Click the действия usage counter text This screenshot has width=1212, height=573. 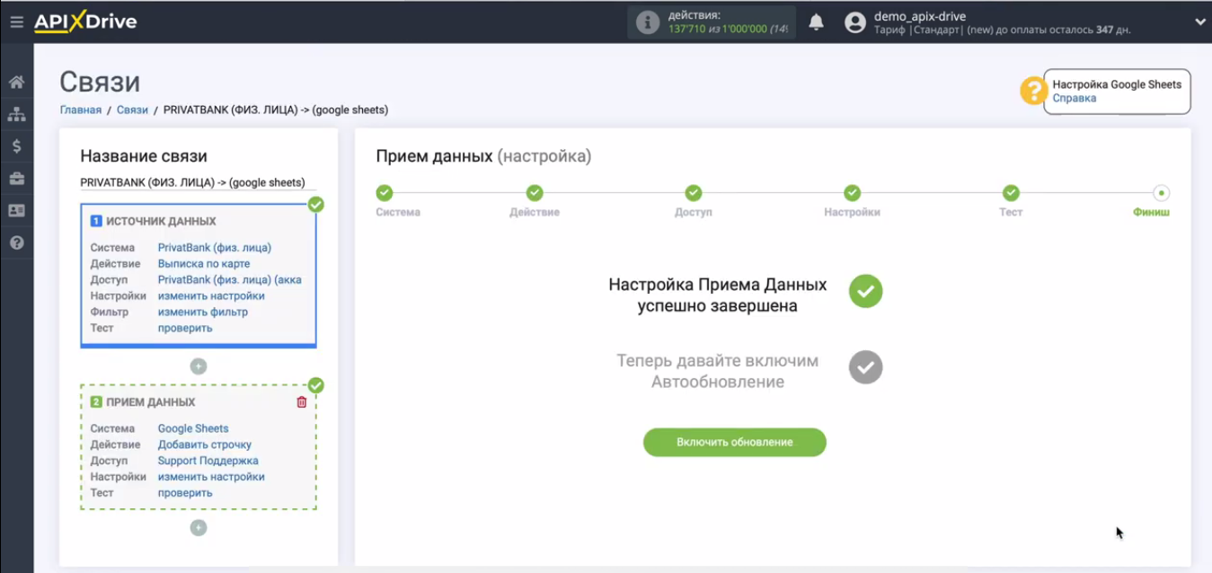[727, 22]
